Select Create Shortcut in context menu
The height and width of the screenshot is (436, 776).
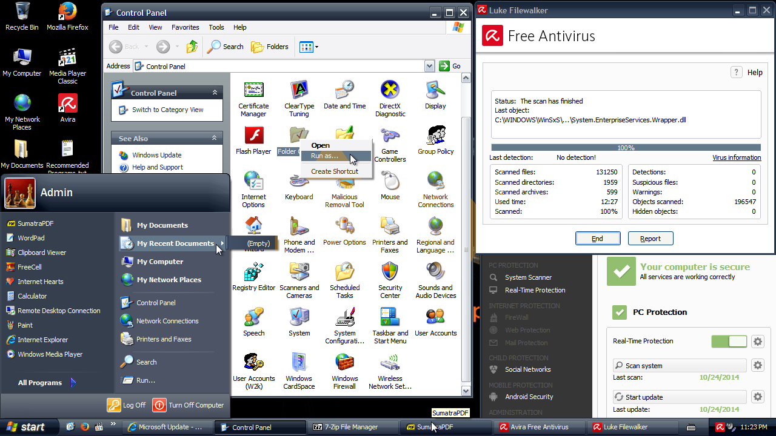click(336, 171)
